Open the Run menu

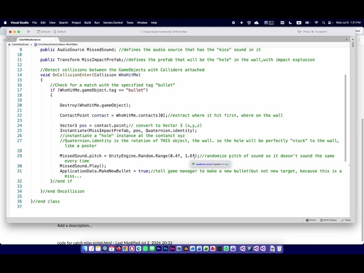click(x=97, y=23)
